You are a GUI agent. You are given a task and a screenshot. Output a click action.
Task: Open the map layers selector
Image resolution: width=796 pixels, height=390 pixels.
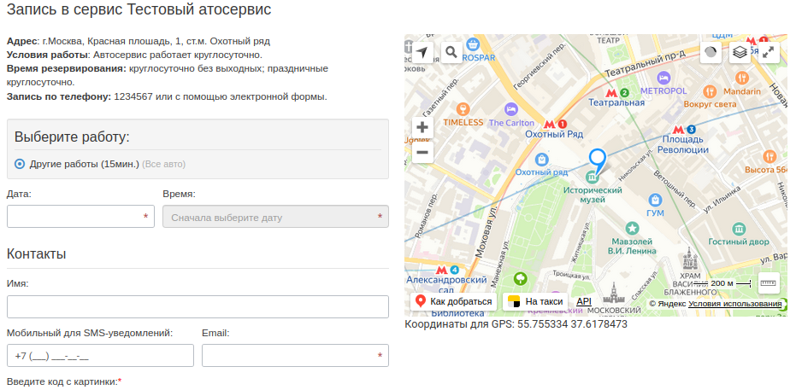point(740,52)
